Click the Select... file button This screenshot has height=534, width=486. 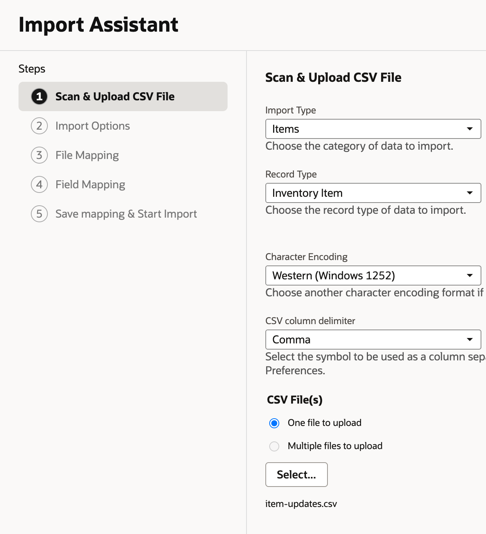[297, 475]
